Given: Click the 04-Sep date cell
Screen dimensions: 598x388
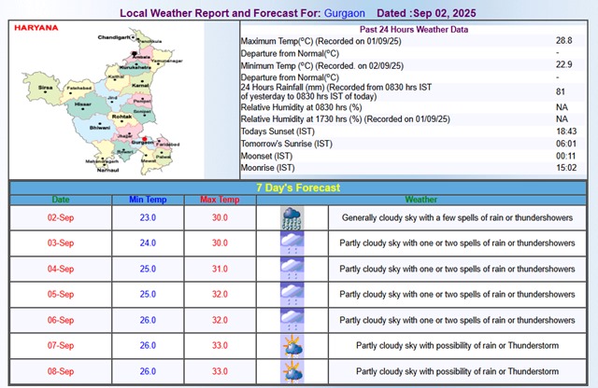Looking at the screenshot, I should coord(61,269).
